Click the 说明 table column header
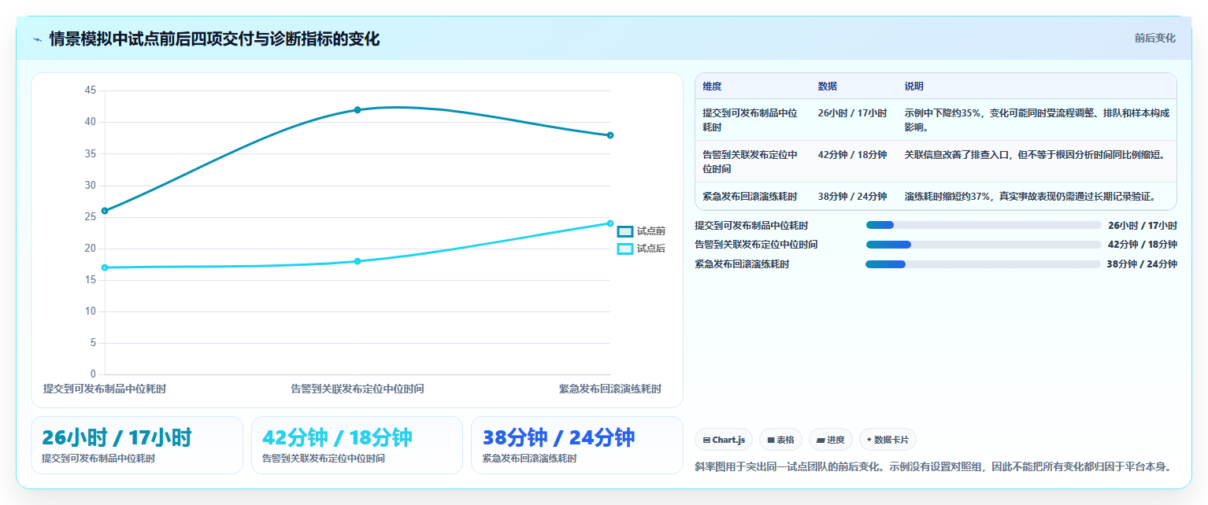 [x=914, y=87]
